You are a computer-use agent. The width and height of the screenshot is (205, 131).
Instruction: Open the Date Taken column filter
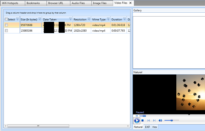pos(70,19)
